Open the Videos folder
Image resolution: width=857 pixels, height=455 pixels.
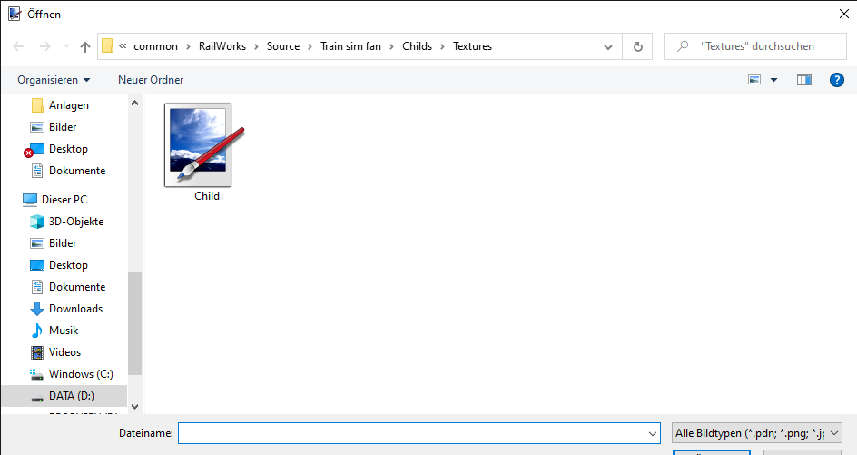55,352
